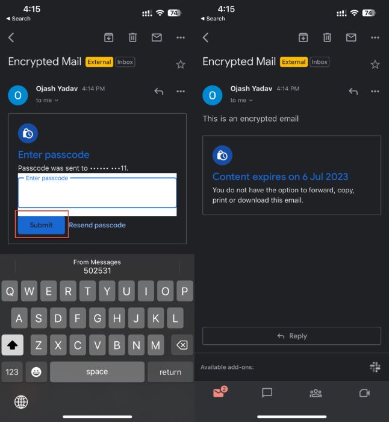Open the Chat tab

[267, 393]
